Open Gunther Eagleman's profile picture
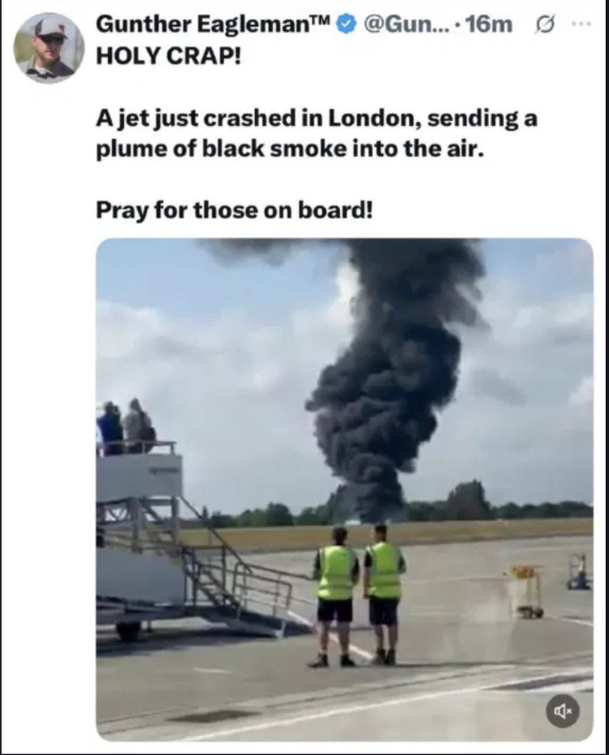Image resolution: width=609 pixels, height=755 pixels. 49,48
